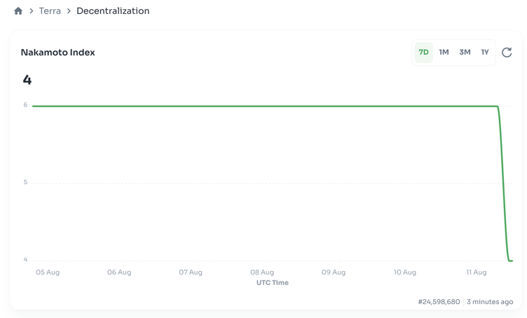
Task: Switch to the 3M time range
Action: 465,53
